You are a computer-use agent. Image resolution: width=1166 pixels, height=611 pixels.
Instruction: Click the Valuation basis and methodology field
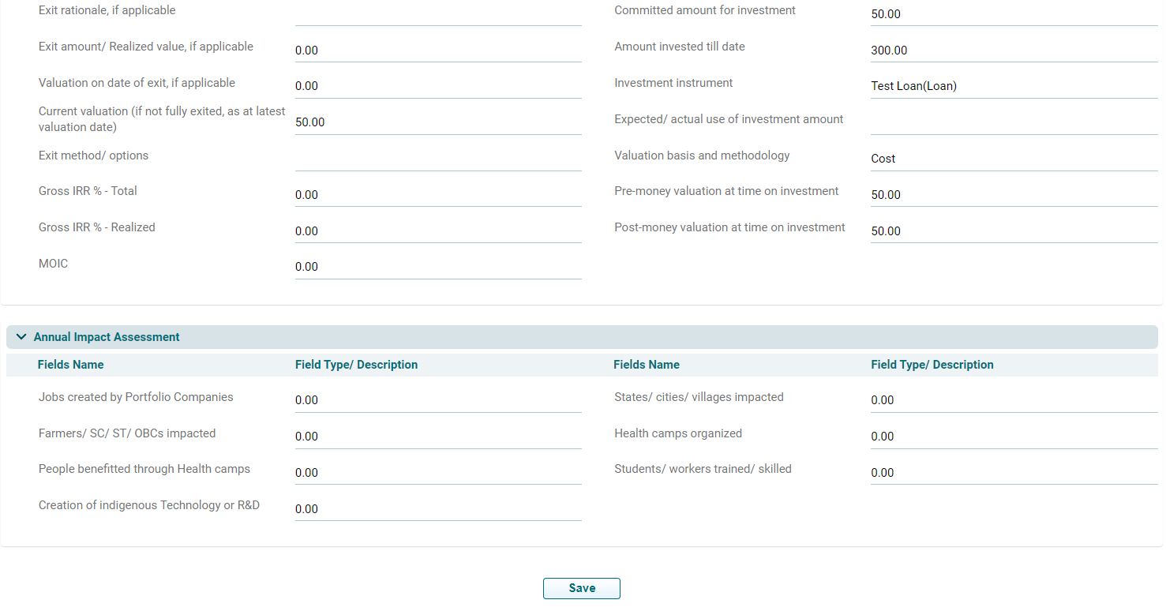1014,159
